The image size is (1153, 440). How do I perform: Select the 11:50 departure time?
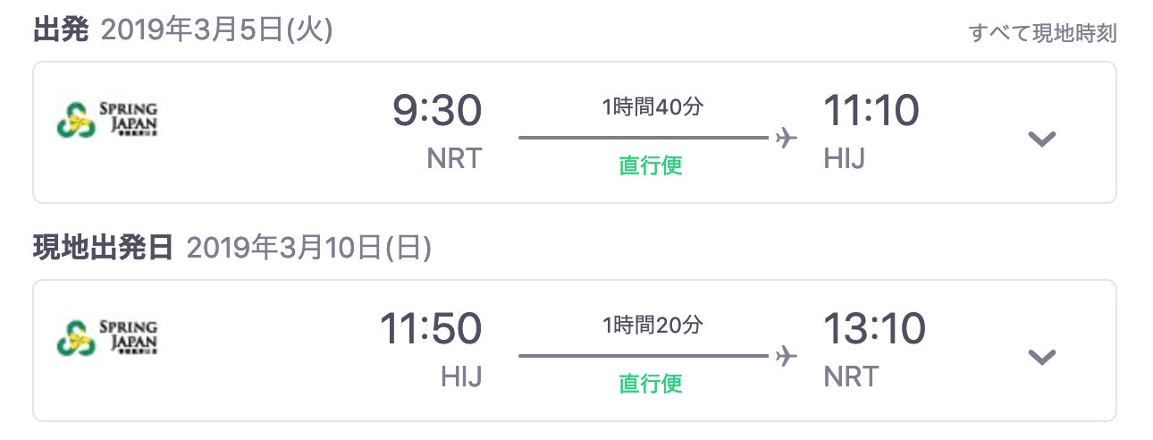[x=431, y=329]
